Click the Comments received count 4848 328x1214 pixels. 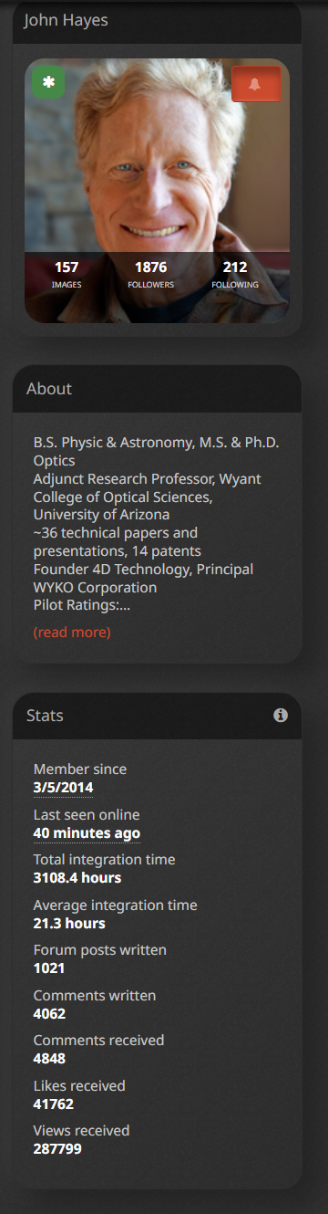click(49, 1059)
